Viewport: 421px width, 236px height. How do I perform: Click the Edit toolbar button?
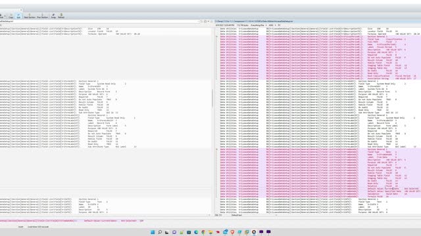(x=18, y=16)
